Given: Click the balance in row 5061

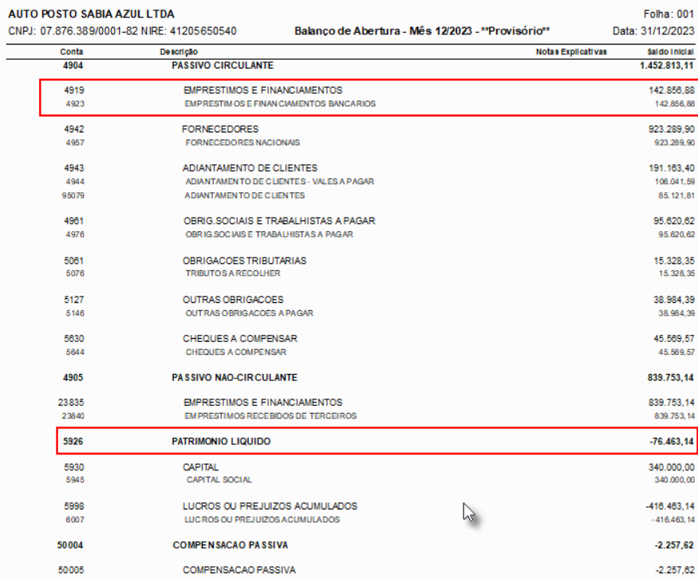Looking at the screenshot, I should tap(674, 261).
